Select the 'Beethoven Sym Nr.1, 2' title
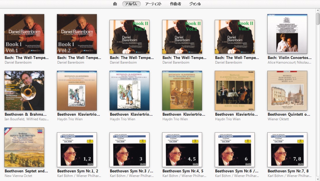Image resolution: width=320 pixels, height=181 pixels. point(77,171)
